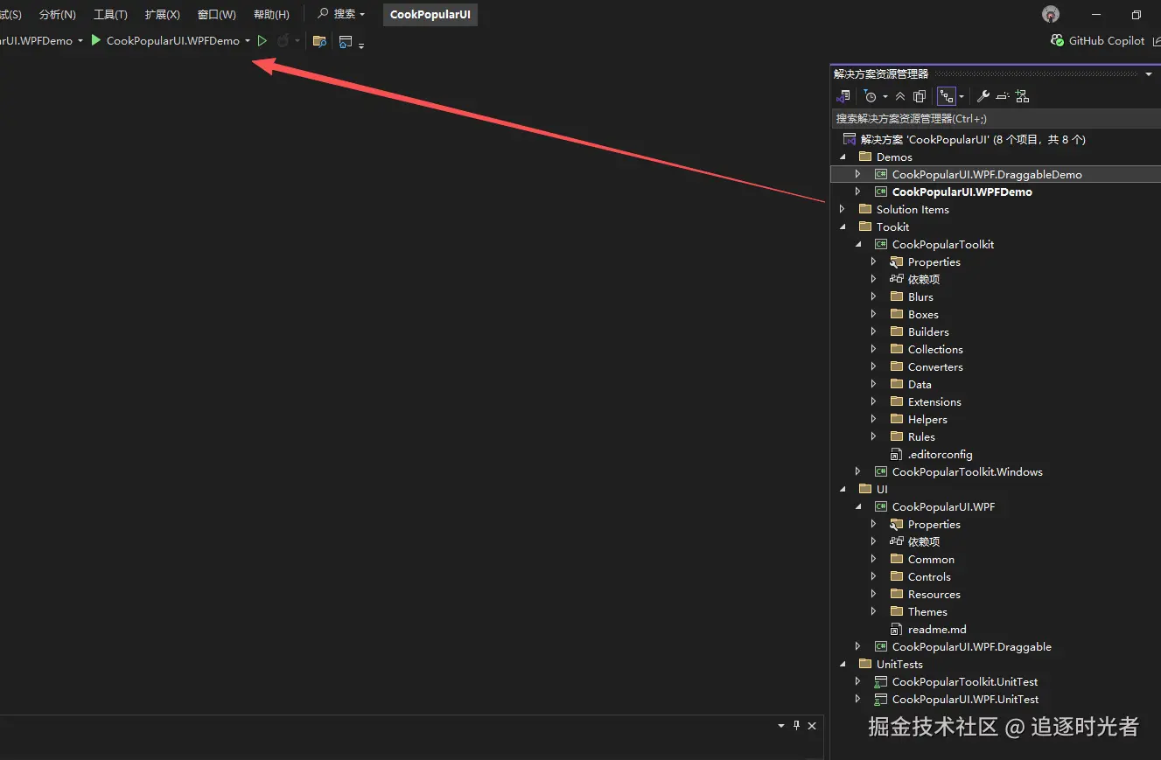
Task: Start without debugging using the outlined play icon
Action: pyautogui.click(x=262, y=41)
